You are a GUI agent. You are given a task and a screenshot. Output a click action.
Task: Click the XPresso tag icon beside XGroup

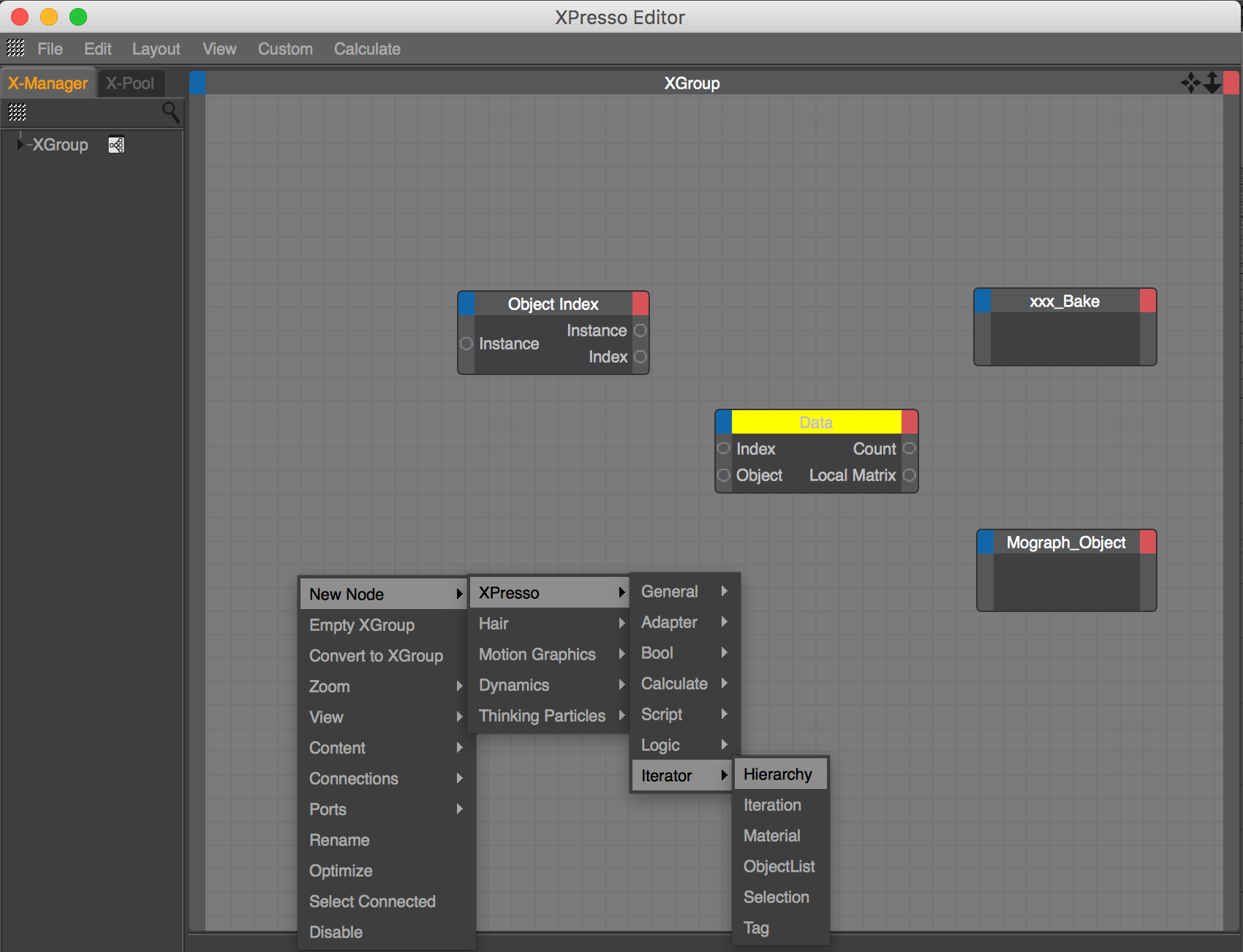pyautogui.click(x=116, y=145)
